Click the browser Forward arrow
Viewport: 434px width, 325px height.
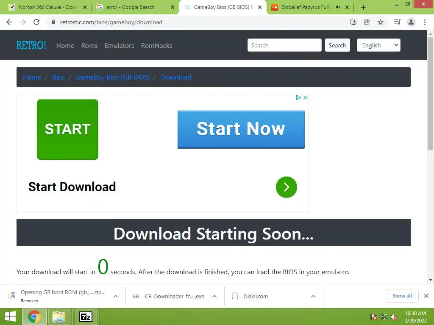tap(23, 22)
